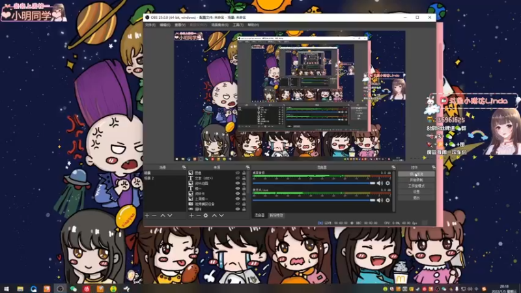The height and width of the screenshot is (293, 521).
Task: Toggle visibility of sixth source row
Action: point(238,199)
